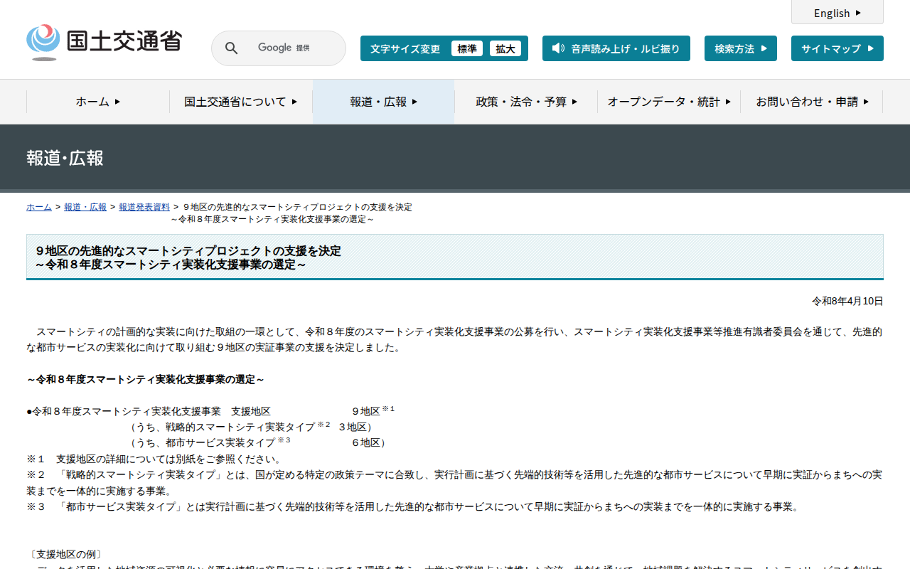
Task: Focus the Google search input field
Action: pos(279,48)
